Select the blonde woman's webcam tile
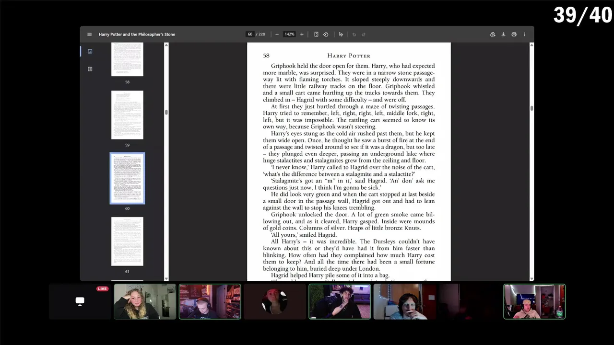 tap(145, 301)
